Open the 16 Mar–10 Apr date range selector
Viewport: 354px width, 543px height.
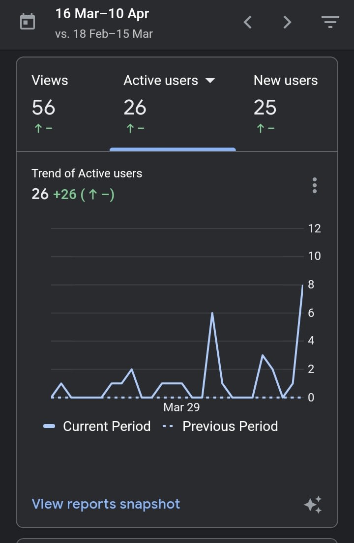102,14
